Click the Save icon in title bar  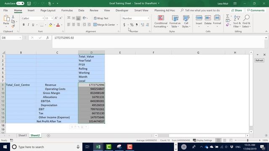pos(29,3)
